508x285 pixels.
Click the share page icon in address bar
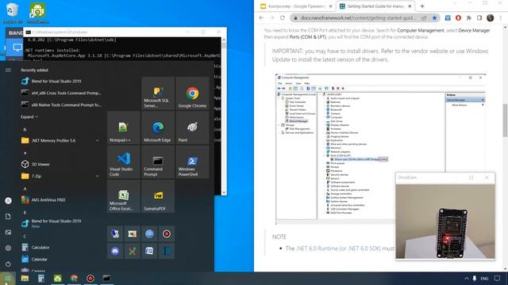(x=424, y=17)
